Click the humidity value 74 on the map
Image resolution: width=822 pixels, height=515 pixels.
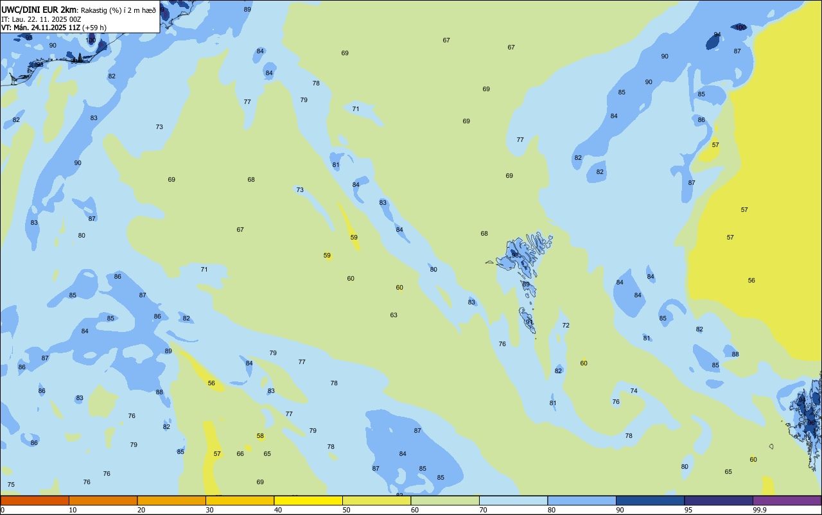[x=634, y=391]
